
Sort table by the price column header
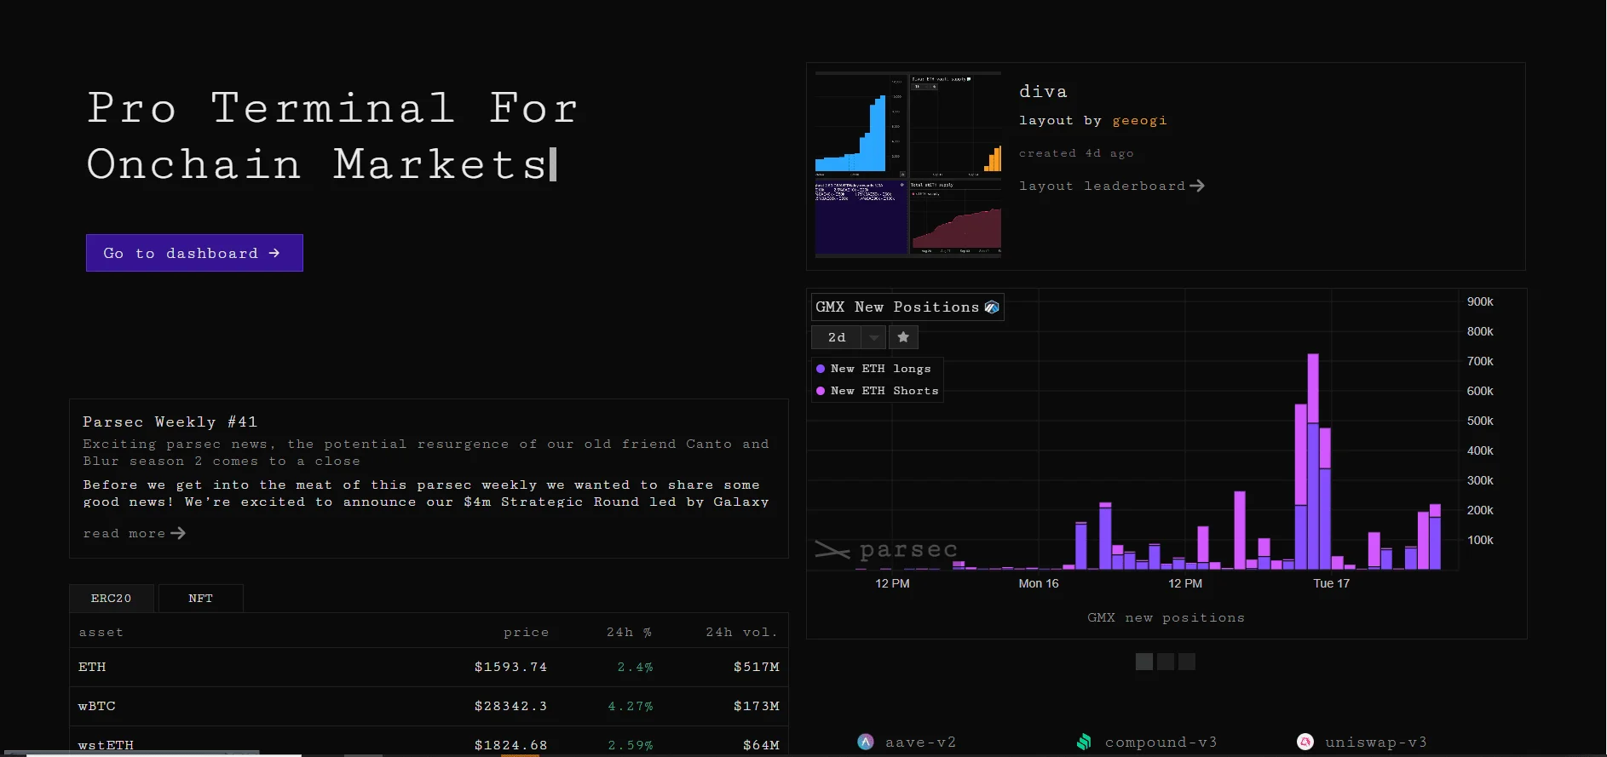[x=527, y=633]
